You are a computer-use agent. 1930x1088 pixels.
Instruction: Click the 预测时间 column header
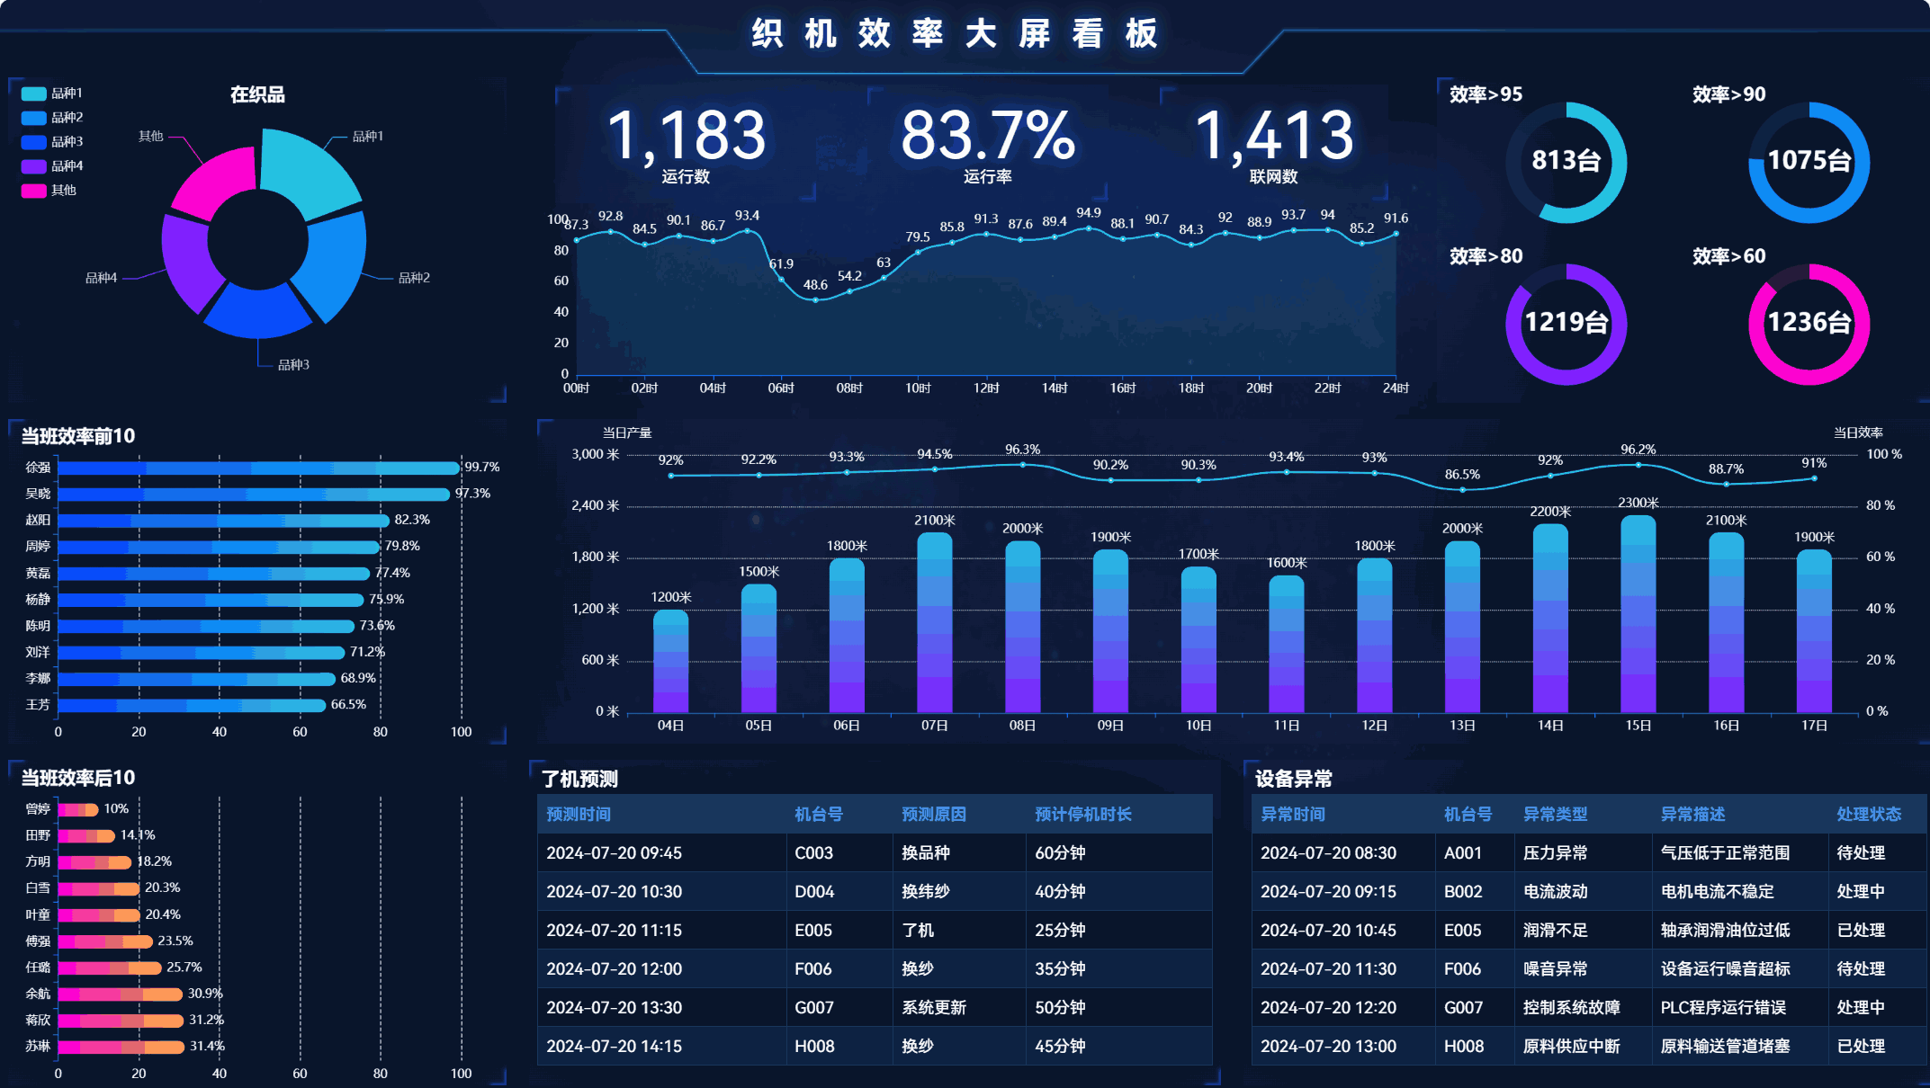tap(579, 815)
